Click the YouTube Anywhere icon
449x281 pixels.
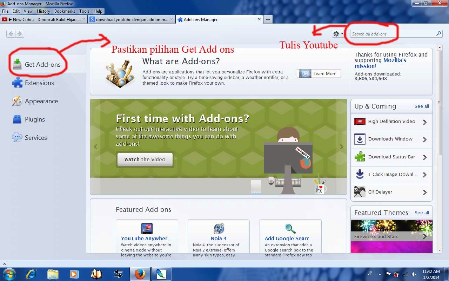tap(147, 229)
